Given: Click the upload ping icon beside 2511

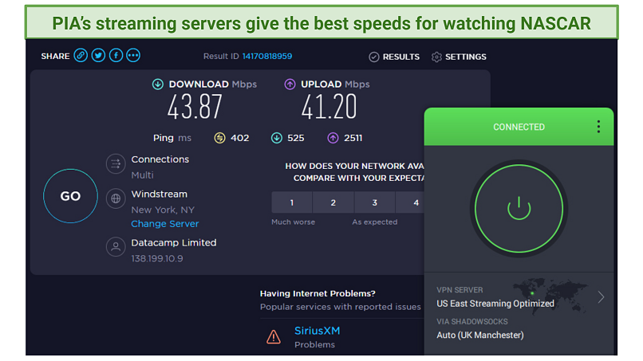Looking at the screenshot, I should (333, 138).
